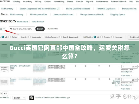Open the Pricing menu

pyautogui.click(x=38, y=2)
